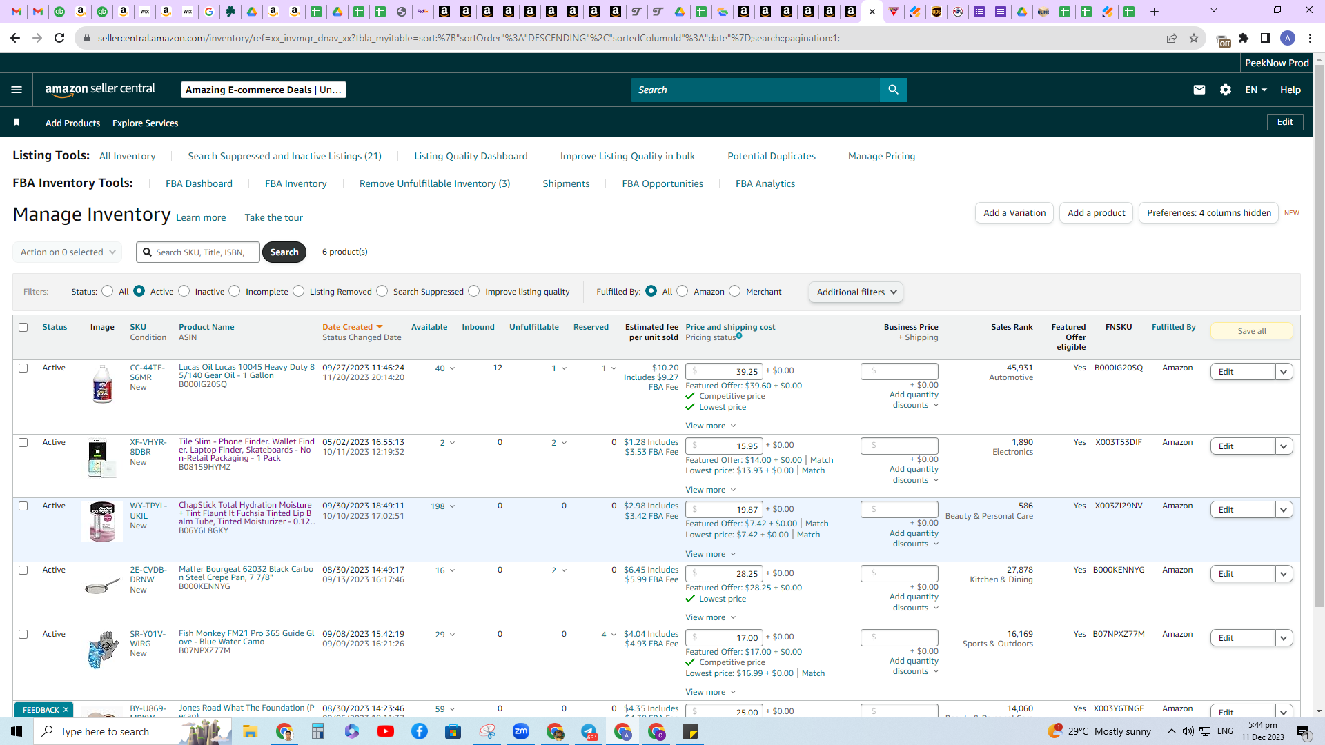The image size is (1325, 745).
Task: Reload the page with the browser refresh icon
Action: tap(59, 38)
